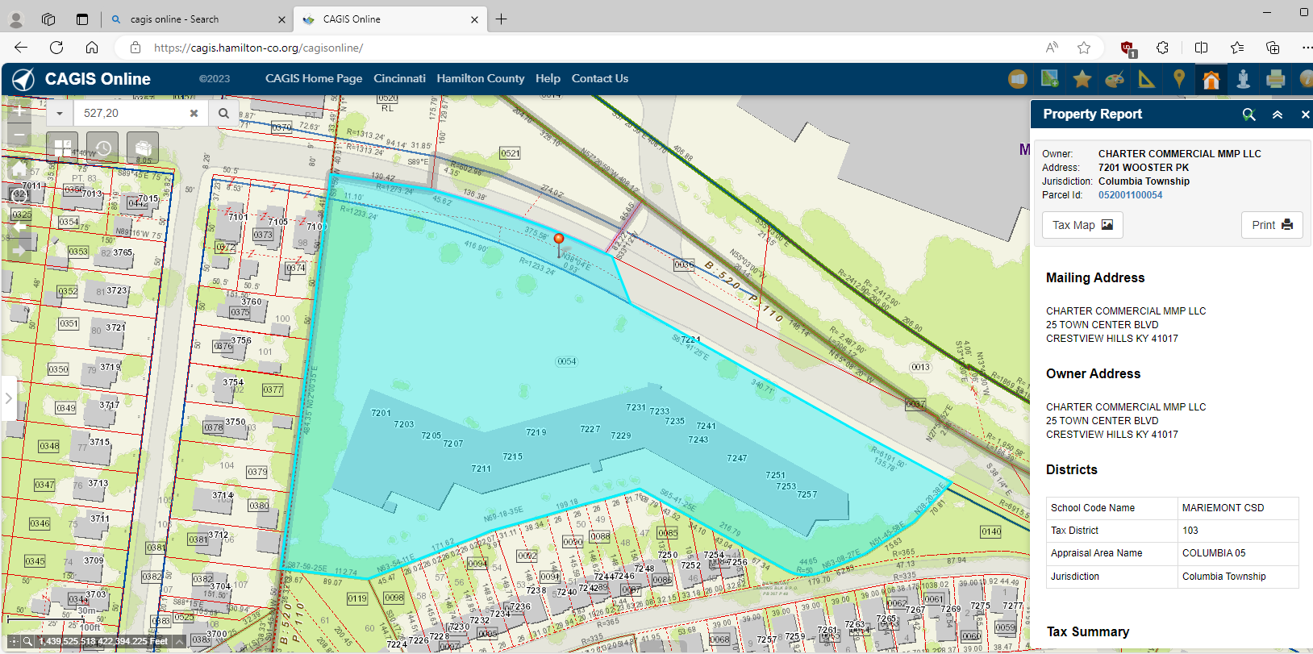Open the Hamilton County menu item
Screen dimensions: 1313x654
[x=480, y=78]
